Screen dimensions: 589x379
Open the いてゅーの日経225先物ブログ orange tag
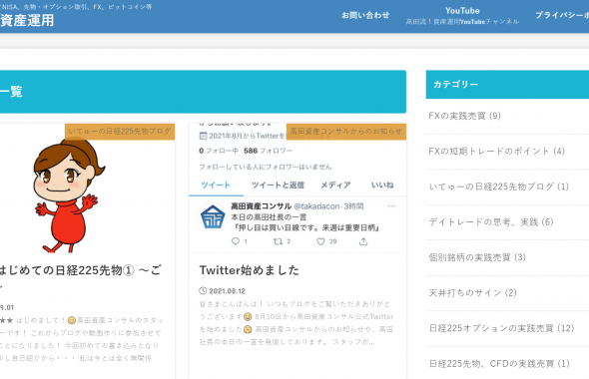tap(120, 132)
